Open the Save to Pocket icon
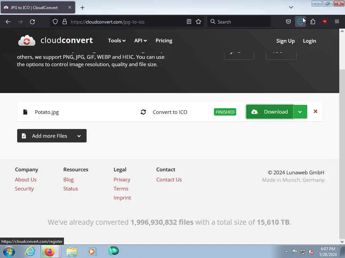The width and height of the screenshot is (345, 258). click(288, 21)
